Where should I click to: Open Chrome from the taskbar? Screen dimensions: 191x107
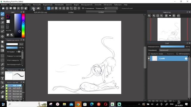pyautogui.click(x=78, y=104)
